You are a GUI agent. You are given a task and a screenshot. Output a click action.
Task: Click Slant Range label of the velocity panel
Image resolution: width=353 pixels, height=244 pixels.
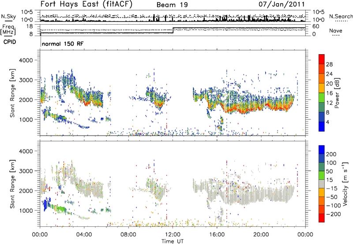[x=12, y=184]
